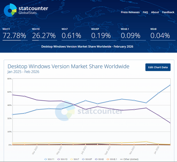Toggle the WinXP series in legend
This screenshot has height=162, width=177.
(87, 159)
